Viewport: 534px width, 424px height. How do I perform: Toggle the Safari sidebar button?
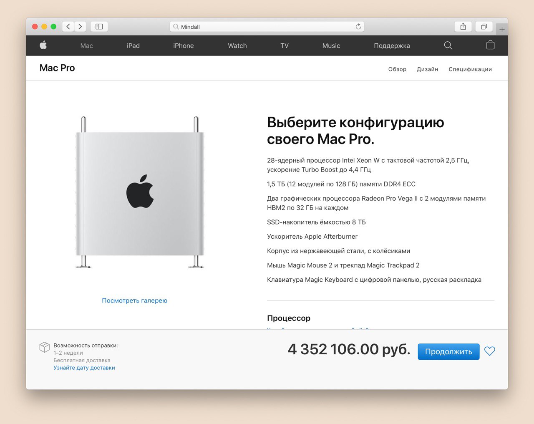click(99, 27)
